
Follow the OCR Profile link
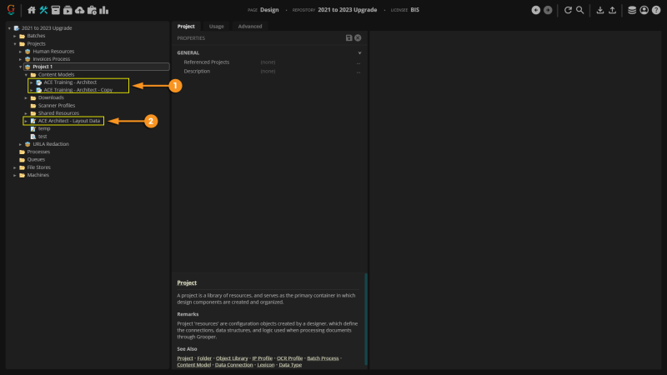289,358
